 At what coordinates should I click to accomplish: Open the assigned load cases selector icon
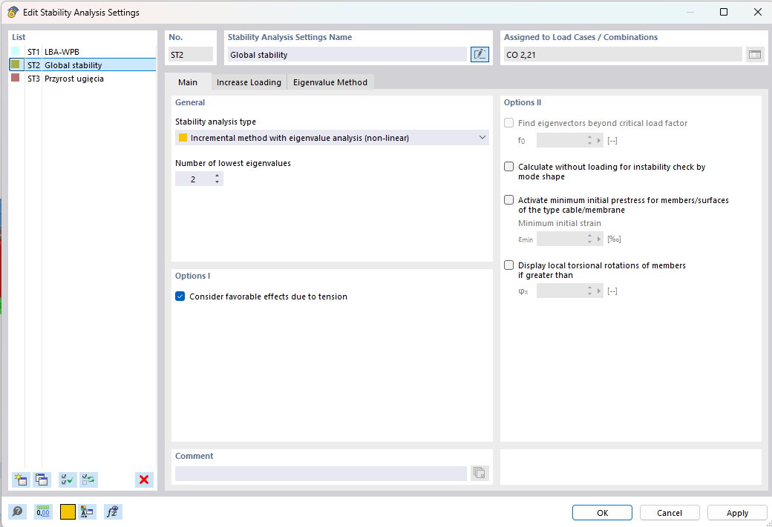(755, 55)
